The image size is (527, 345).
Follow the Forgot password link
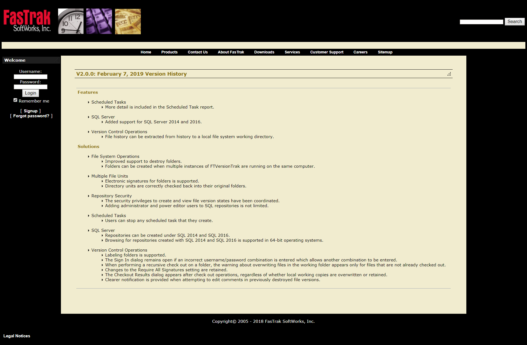coord(31,116)
